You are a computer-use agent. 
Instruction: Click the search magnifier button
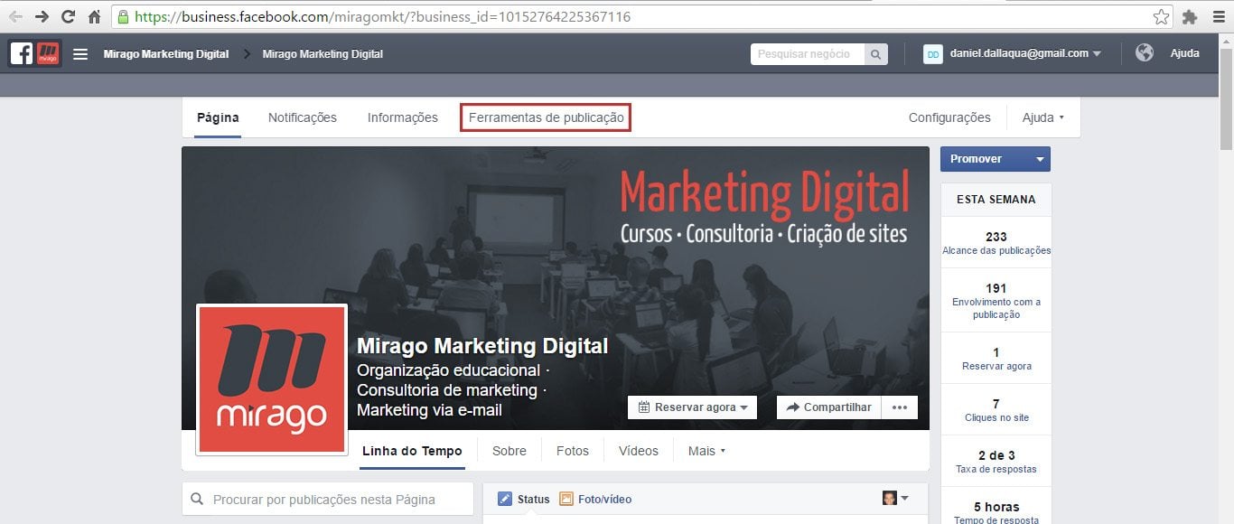(x=876, y=54)
